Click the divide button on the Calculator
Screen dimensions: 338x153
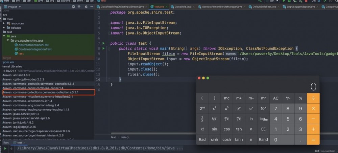(x=313, y=98)
